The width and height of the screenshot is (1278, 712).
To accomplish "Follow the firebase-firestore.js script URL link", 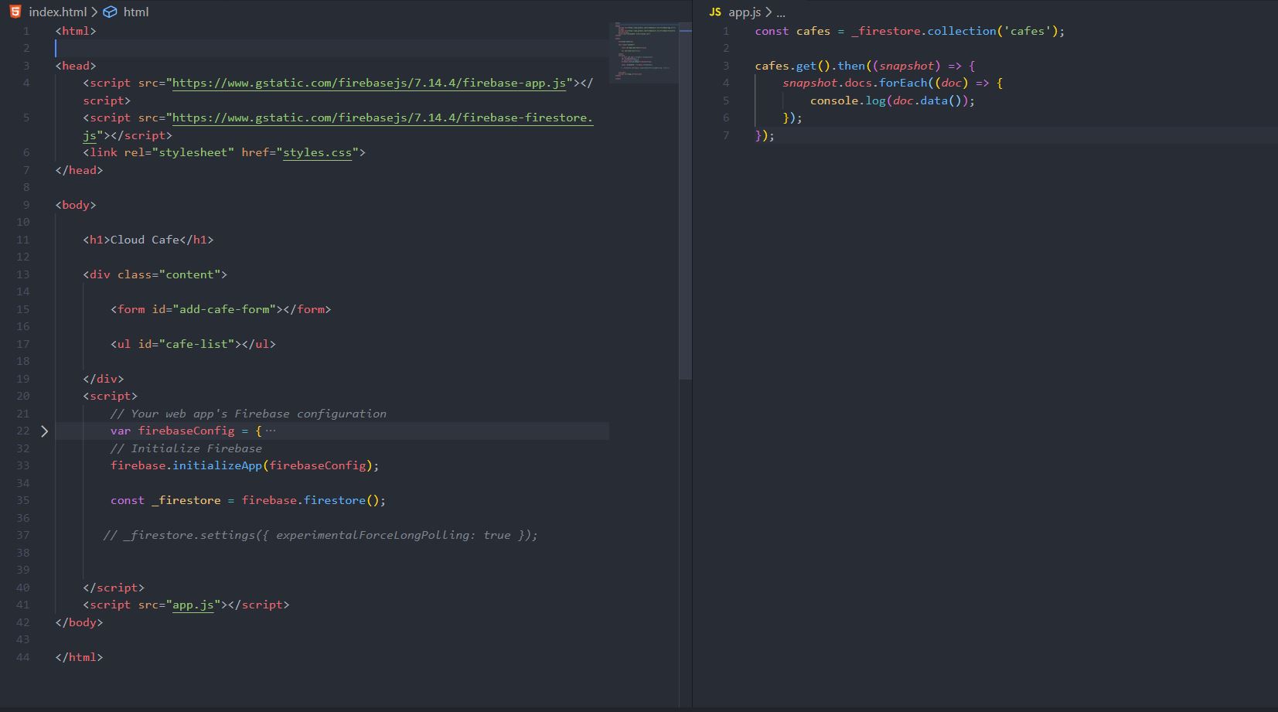I will click(382, 118).
